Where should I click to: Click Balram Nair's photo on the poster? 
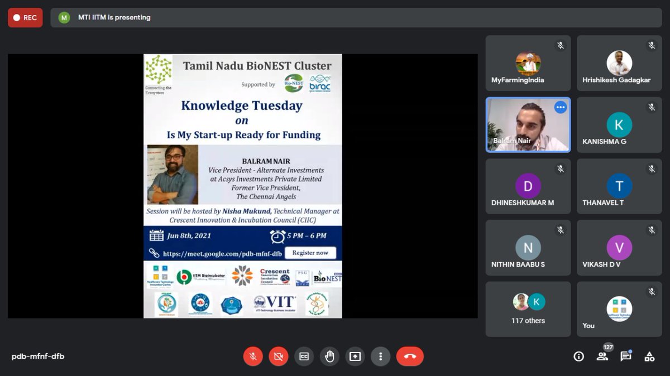click(173, 175)
